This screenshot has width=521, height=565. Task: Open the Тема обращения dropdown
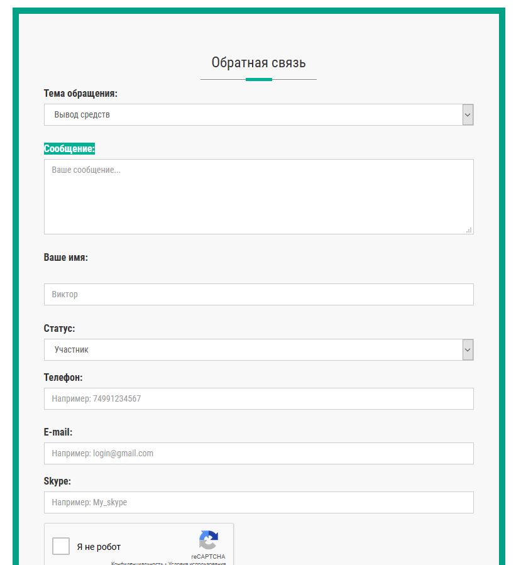(258, 115)
